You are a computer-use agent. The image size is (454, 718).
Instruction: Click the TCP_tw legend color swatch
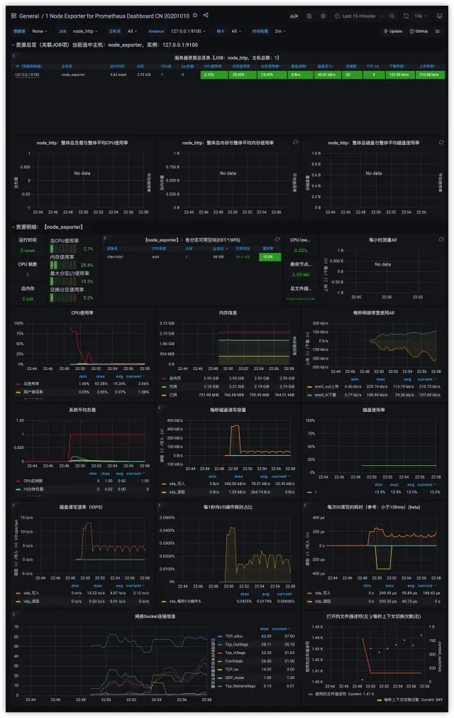(220, 669)
